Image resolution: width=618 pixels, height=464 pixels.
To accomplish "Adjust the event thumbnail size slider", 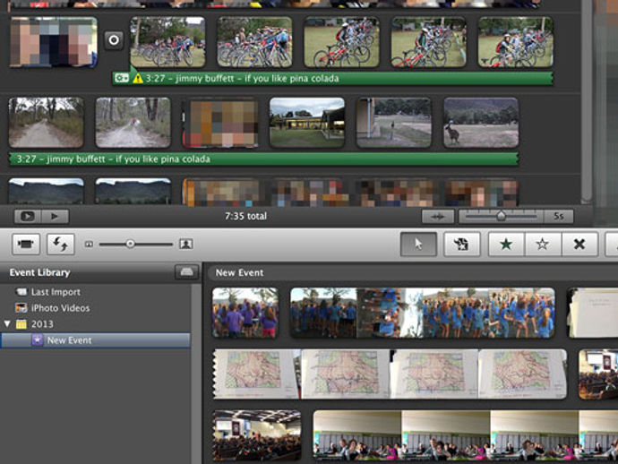I will pyautogui.click(x=130, y=244).
